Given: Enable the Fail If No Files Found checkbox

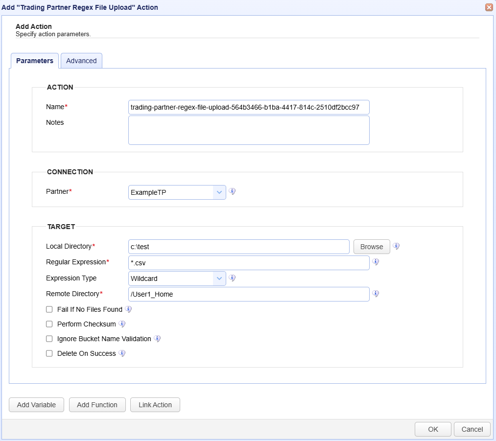Looking at the screenshot, I should point(49,309).
